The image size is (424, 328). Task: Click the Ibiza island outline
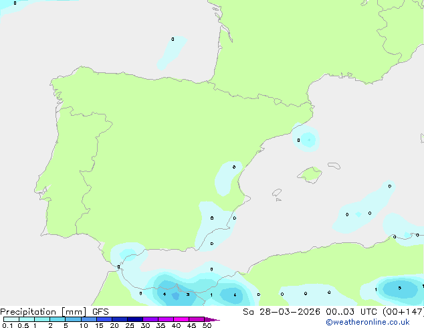(x=277, y=193)
